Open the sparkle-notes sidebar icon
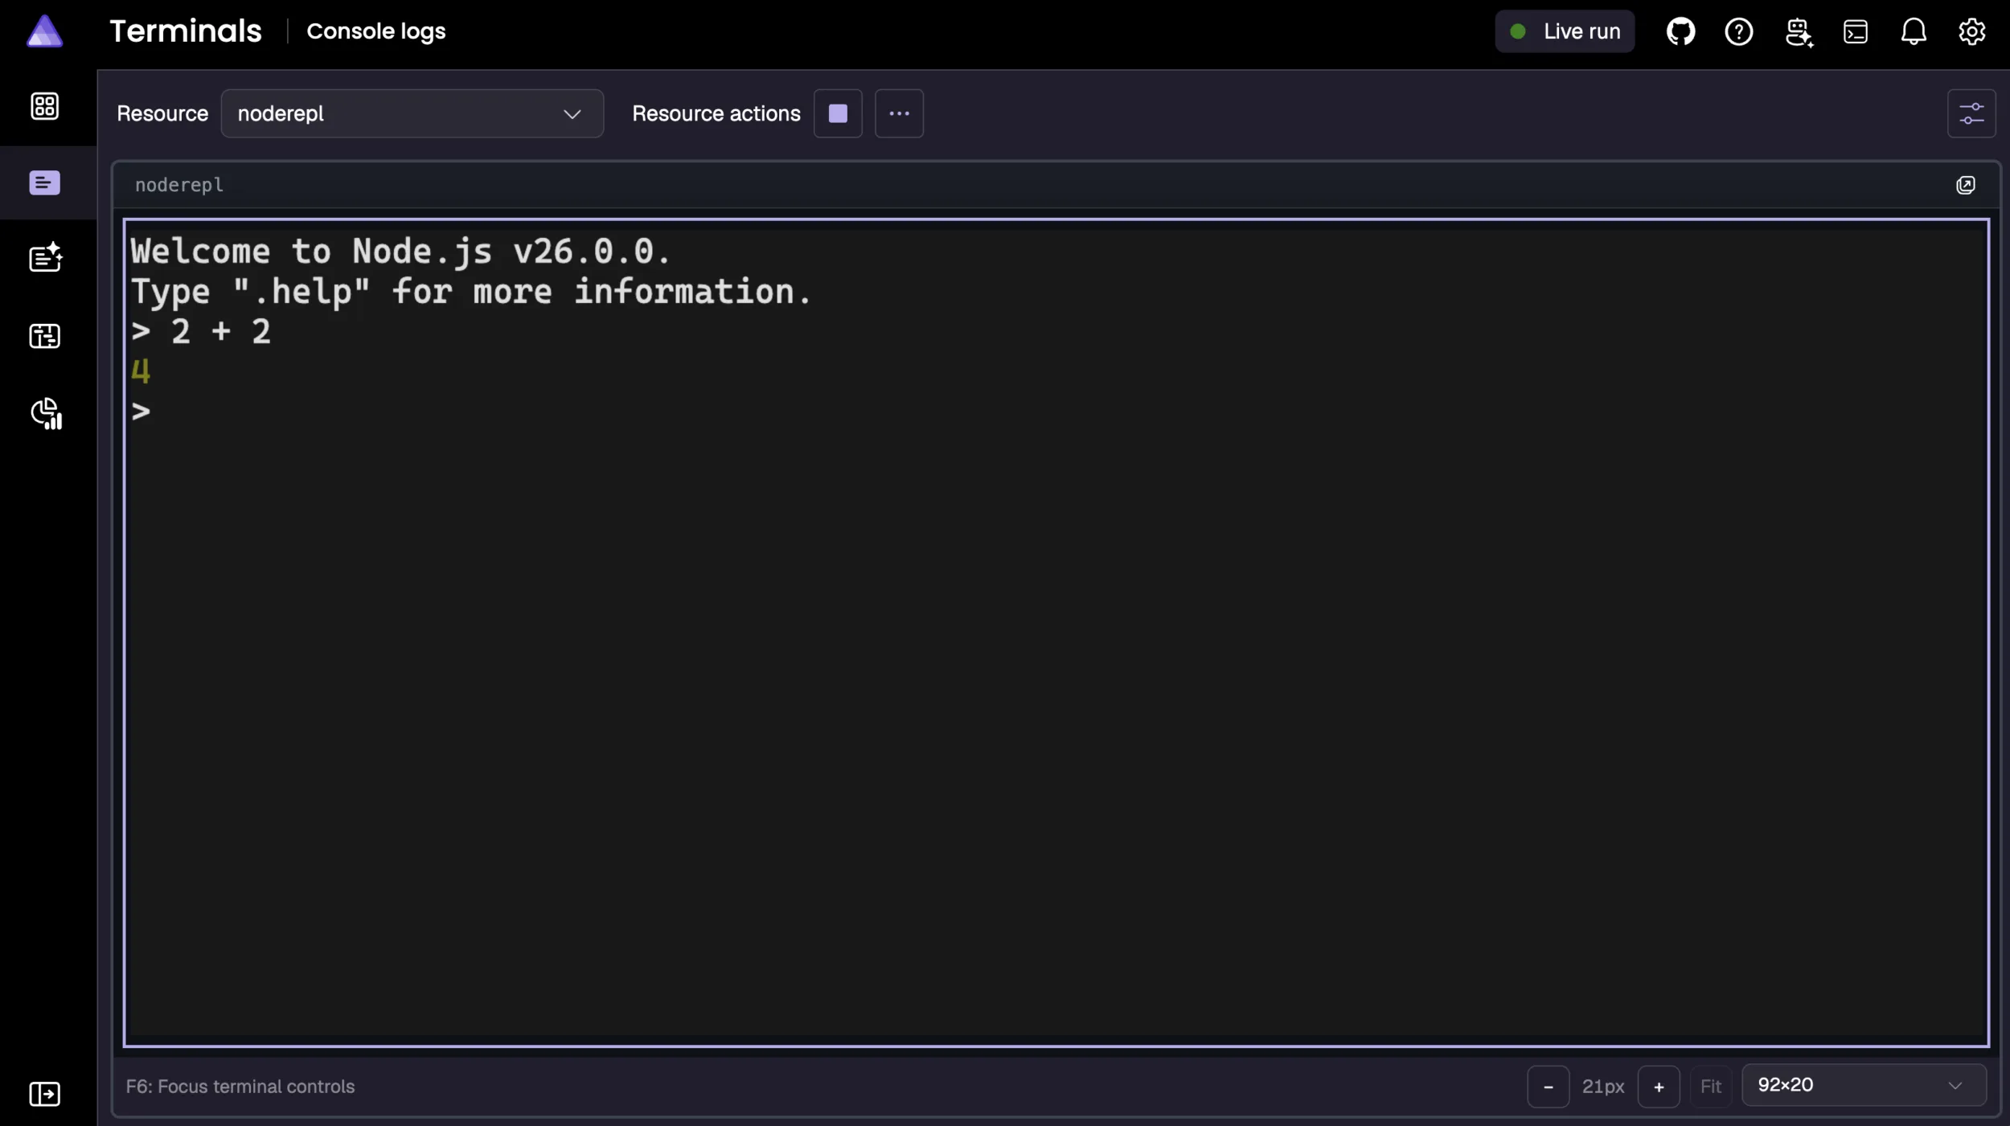The image size is (2010, 1126). [45, 257]
